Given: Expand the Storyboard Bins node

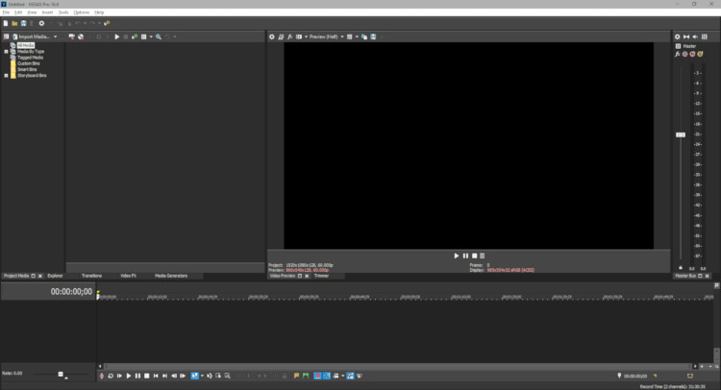Looking at the screenshot, I should (6, 75).
